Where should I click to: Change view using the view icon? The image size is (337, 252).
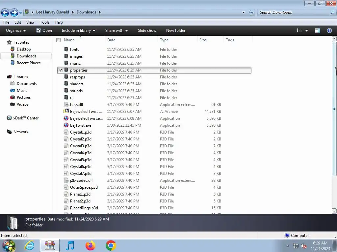299,31
